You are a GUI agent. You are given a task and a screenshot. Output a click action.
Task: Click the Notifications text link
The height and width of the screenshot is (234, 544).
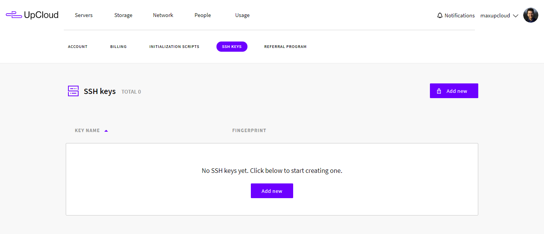459,15
